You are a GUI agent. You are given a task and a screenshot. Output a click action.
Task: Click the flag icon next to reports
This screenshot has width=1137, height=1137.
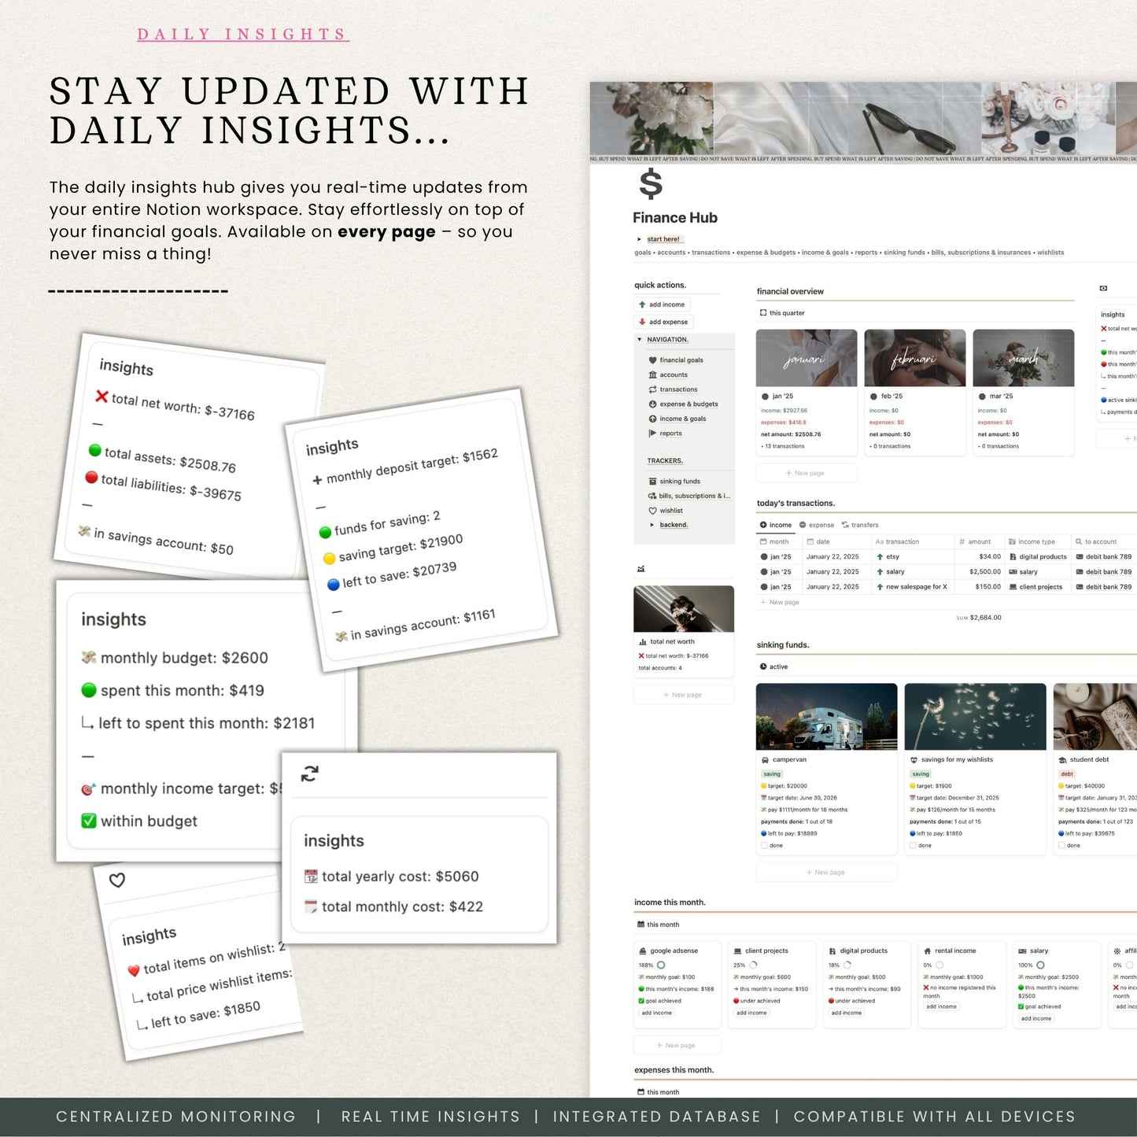coord(652,434)
